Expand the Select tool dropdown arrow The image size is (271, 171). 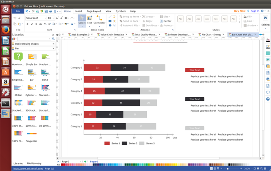pyautogui.click(x=82, y=26)
